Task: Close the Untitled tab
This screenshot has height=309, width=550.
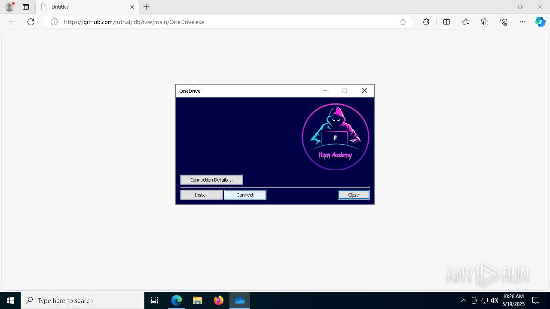Action: click(x=132, y=7)
